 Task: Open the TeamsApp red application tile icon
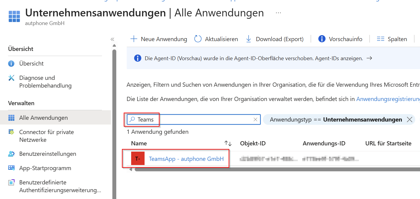point(137,158)
